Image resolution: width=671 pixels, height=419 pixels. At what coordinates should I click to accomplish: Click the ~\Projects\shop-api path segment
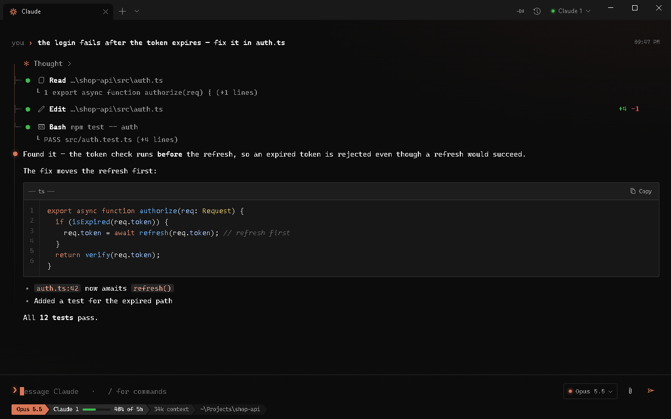tap(230, 409)
